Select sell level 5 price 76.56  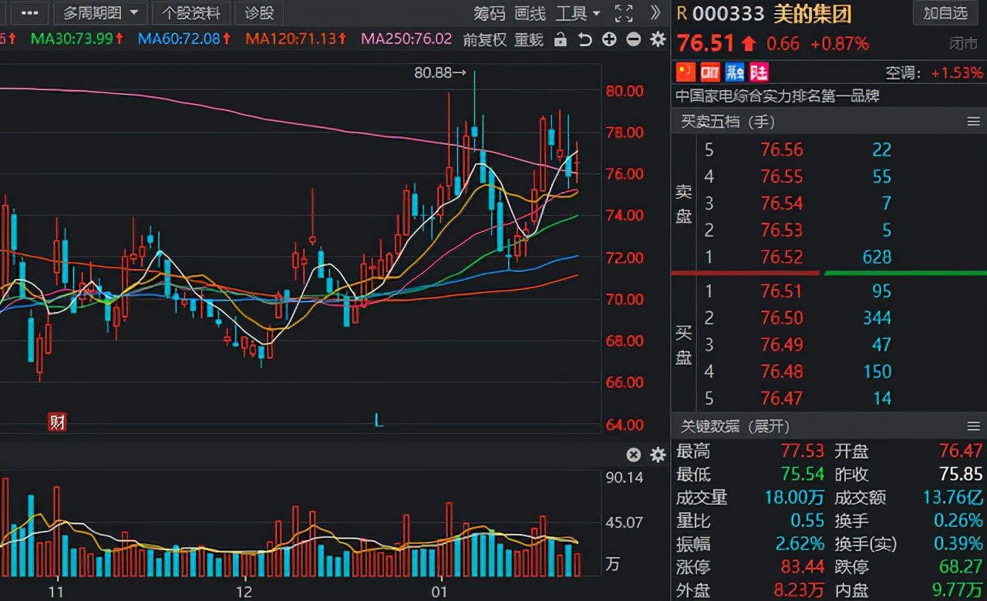[782, 150]
